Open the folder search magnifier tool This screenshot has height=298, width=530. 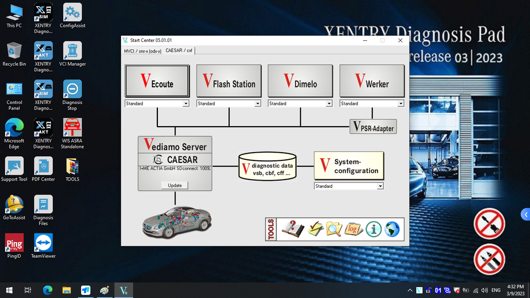(334, 229)
